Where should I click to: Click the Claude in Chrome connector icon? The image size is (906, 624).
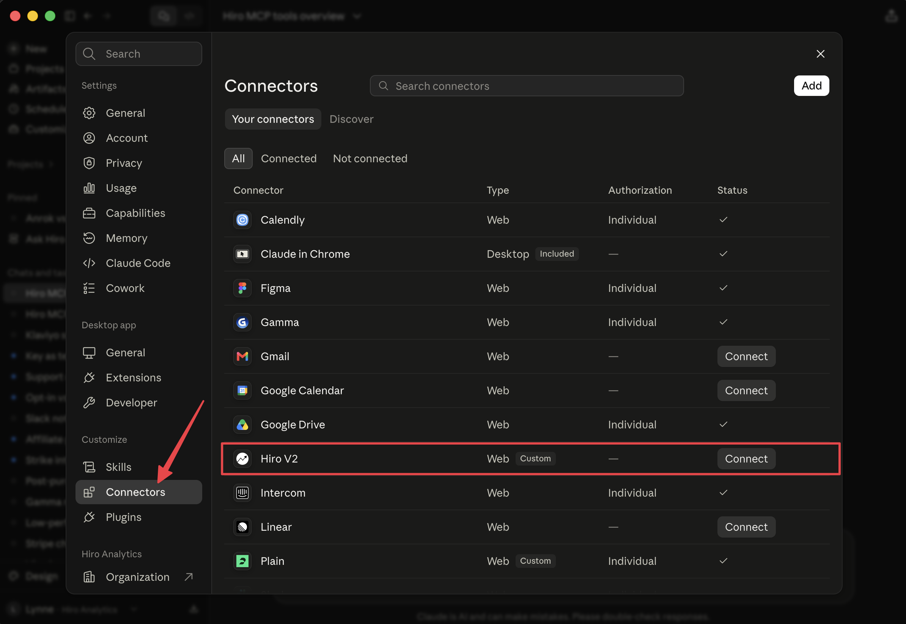click(242, 254)
